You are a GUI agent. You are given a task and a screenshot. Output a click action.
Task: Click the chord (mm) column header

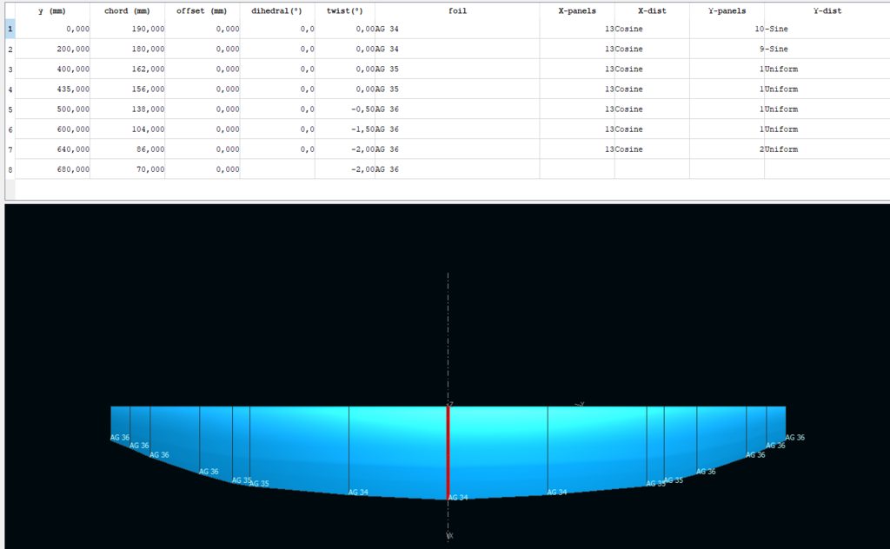pyautogui.click(x=127, y=10)
